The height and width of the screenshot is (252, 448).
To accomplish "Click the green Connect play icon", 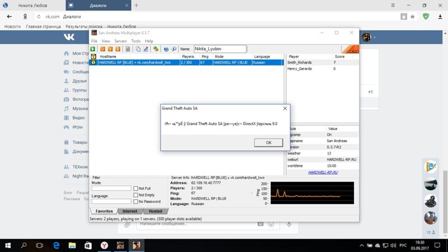I will tap(93, 49).
